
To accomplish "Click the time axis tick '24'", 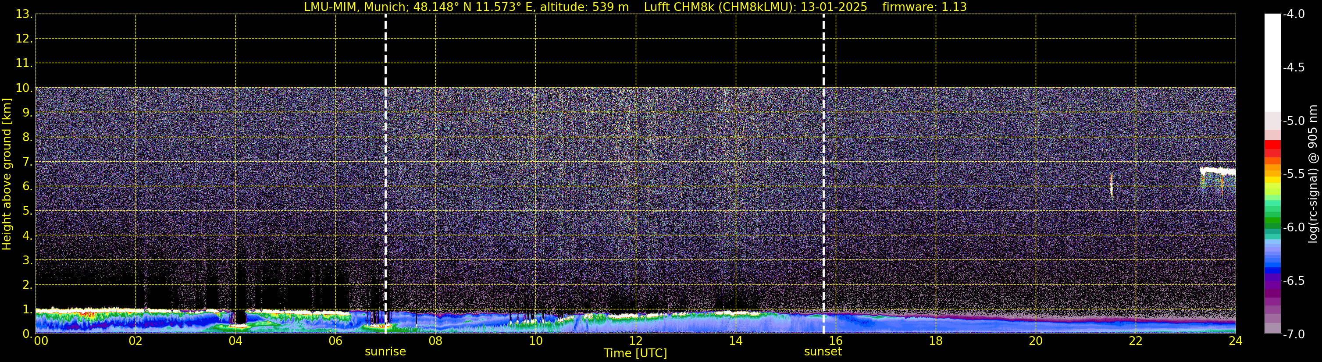I will pyautogui.click(x=1236, y=341).
